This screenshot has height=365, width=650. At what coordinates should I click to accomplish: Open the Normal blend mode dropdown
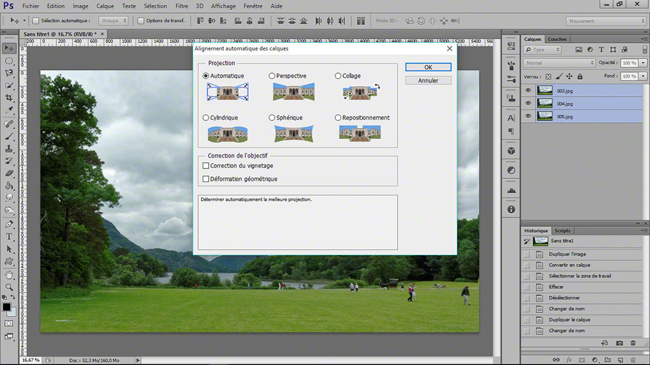click(x=559, y=63)
